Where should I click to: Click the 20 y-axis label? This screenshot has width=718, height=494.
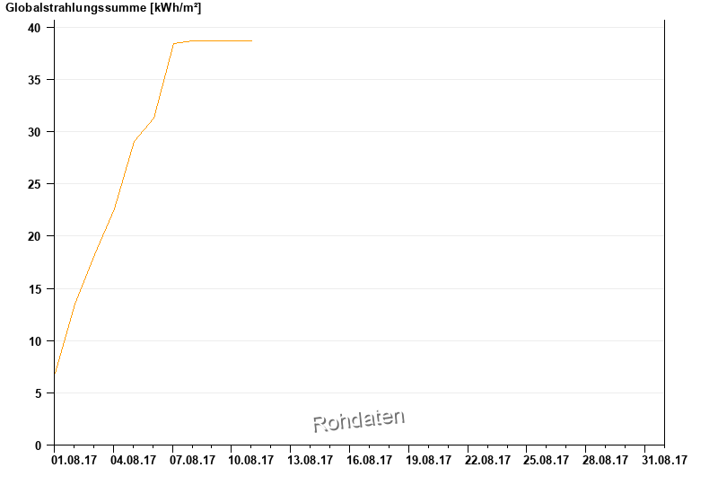click(35, 236)
